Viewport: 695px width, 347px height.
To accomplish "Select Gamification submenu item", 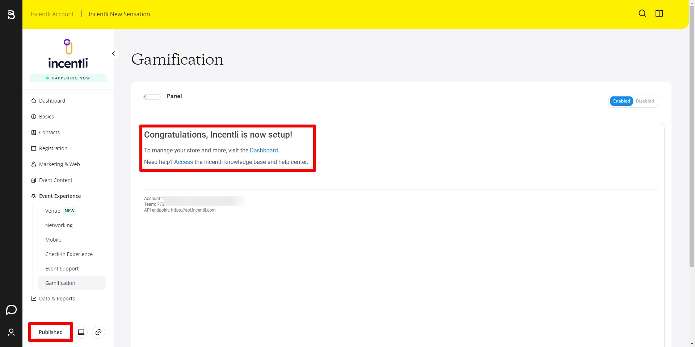I will pos(72,283).
